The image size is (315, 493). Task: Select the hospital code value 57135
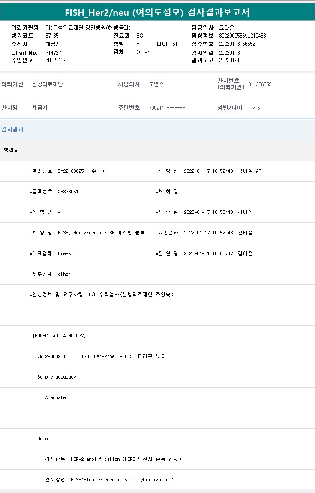tap(52, 36)
